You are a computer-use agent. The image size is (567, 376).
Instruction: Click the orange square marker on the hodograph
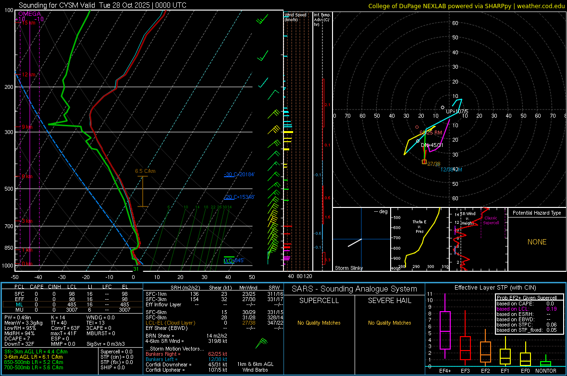(424, 162)
